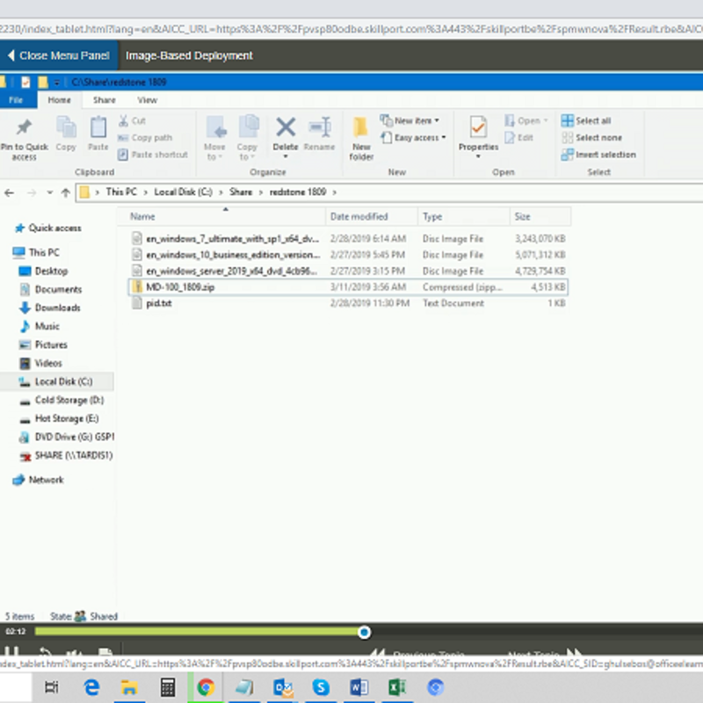Switch to the Home ribbon tab

click(x=59, y=100)
